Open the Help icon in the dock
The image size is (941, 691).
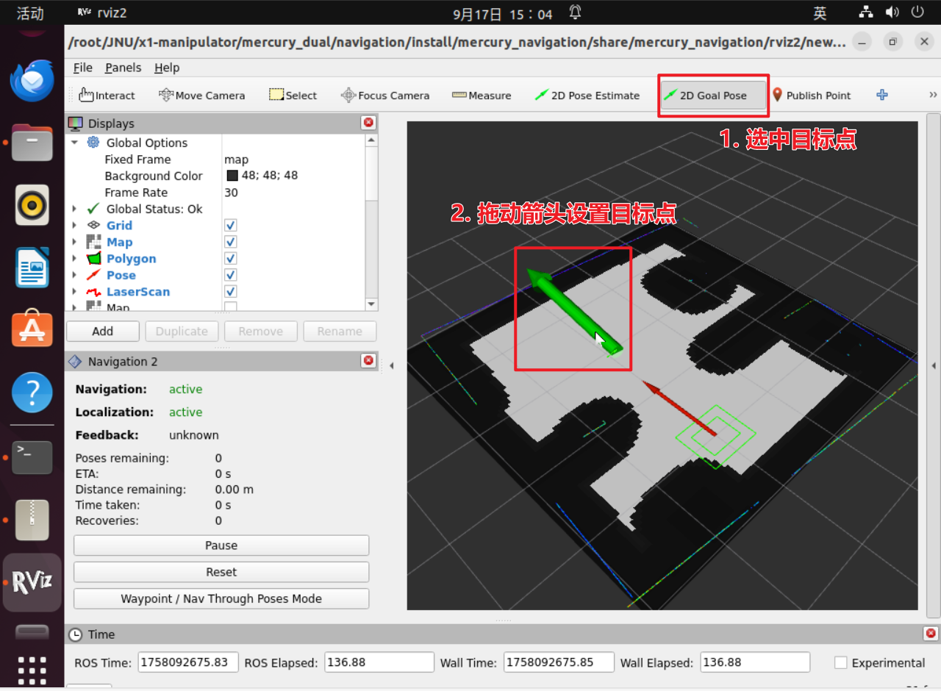pos(32,392)
